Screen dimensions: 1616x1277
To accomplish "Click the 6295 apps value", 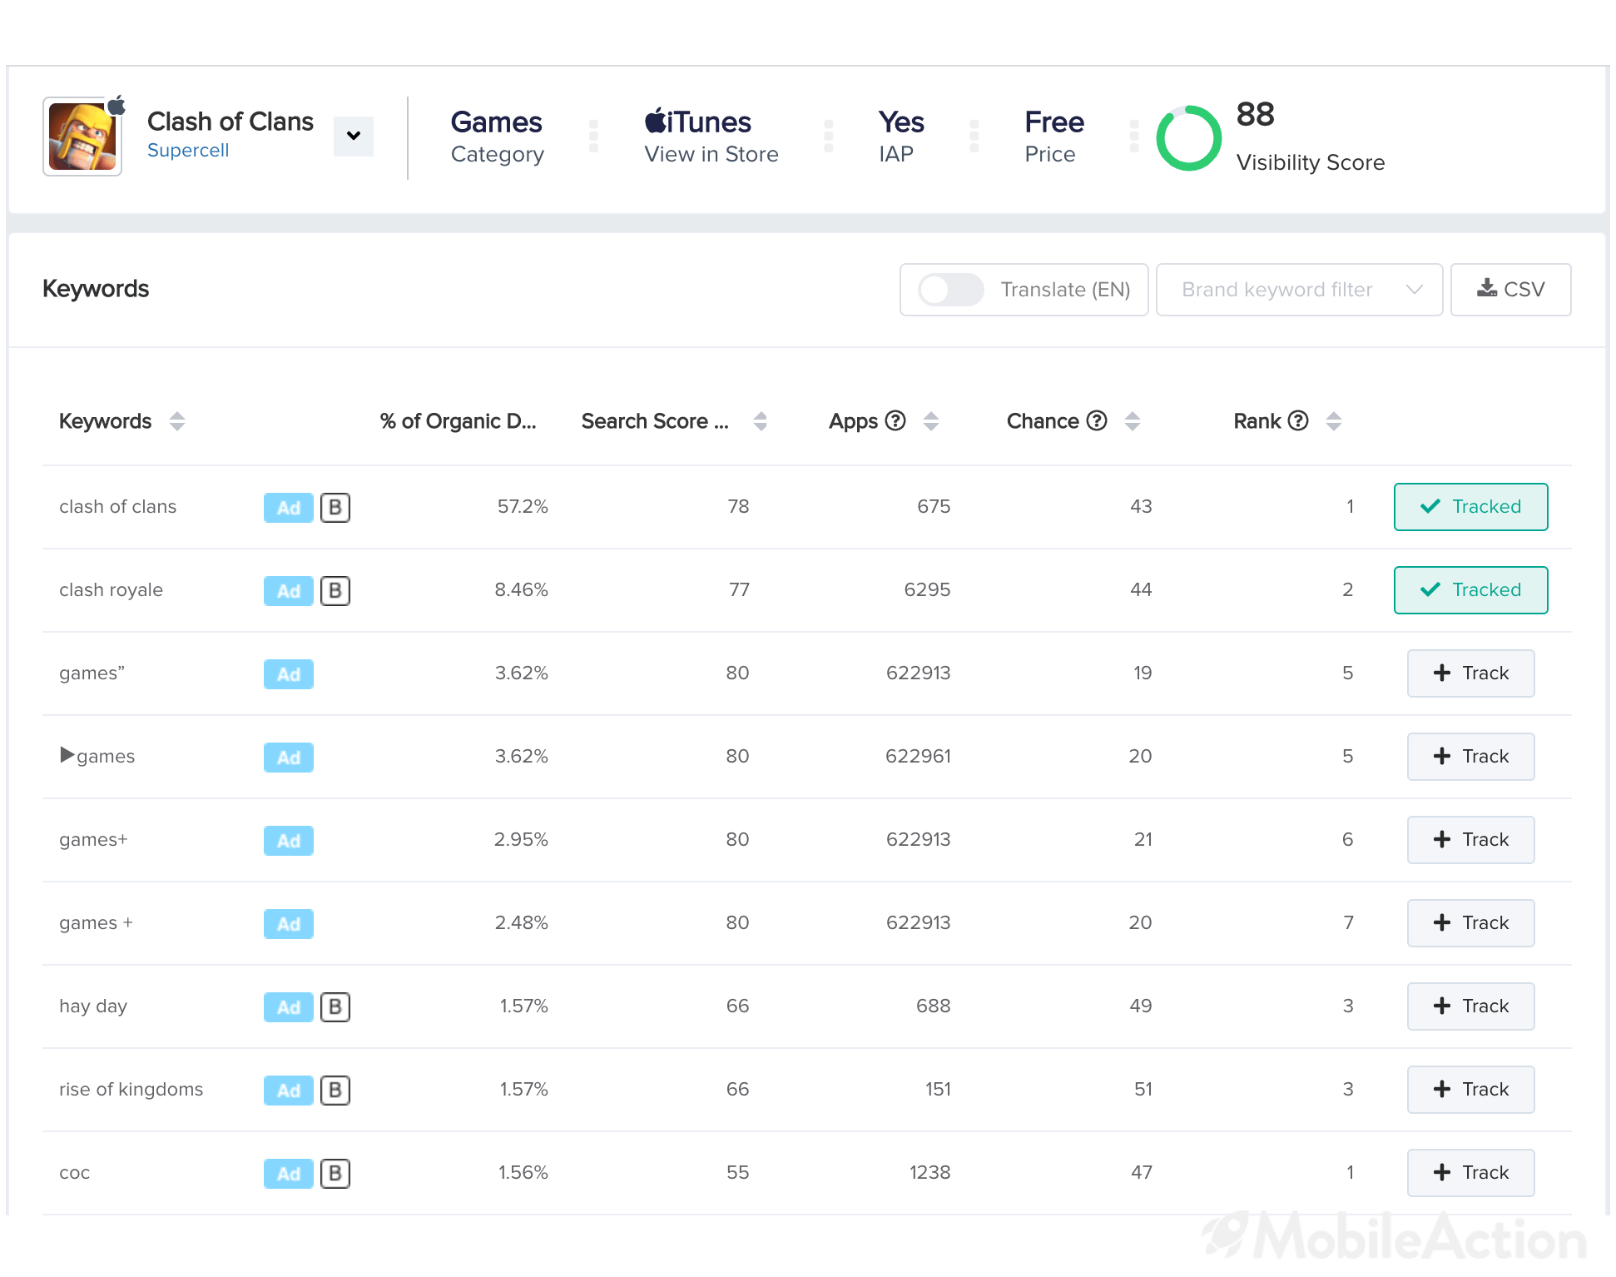I will [x=927, y=590].
